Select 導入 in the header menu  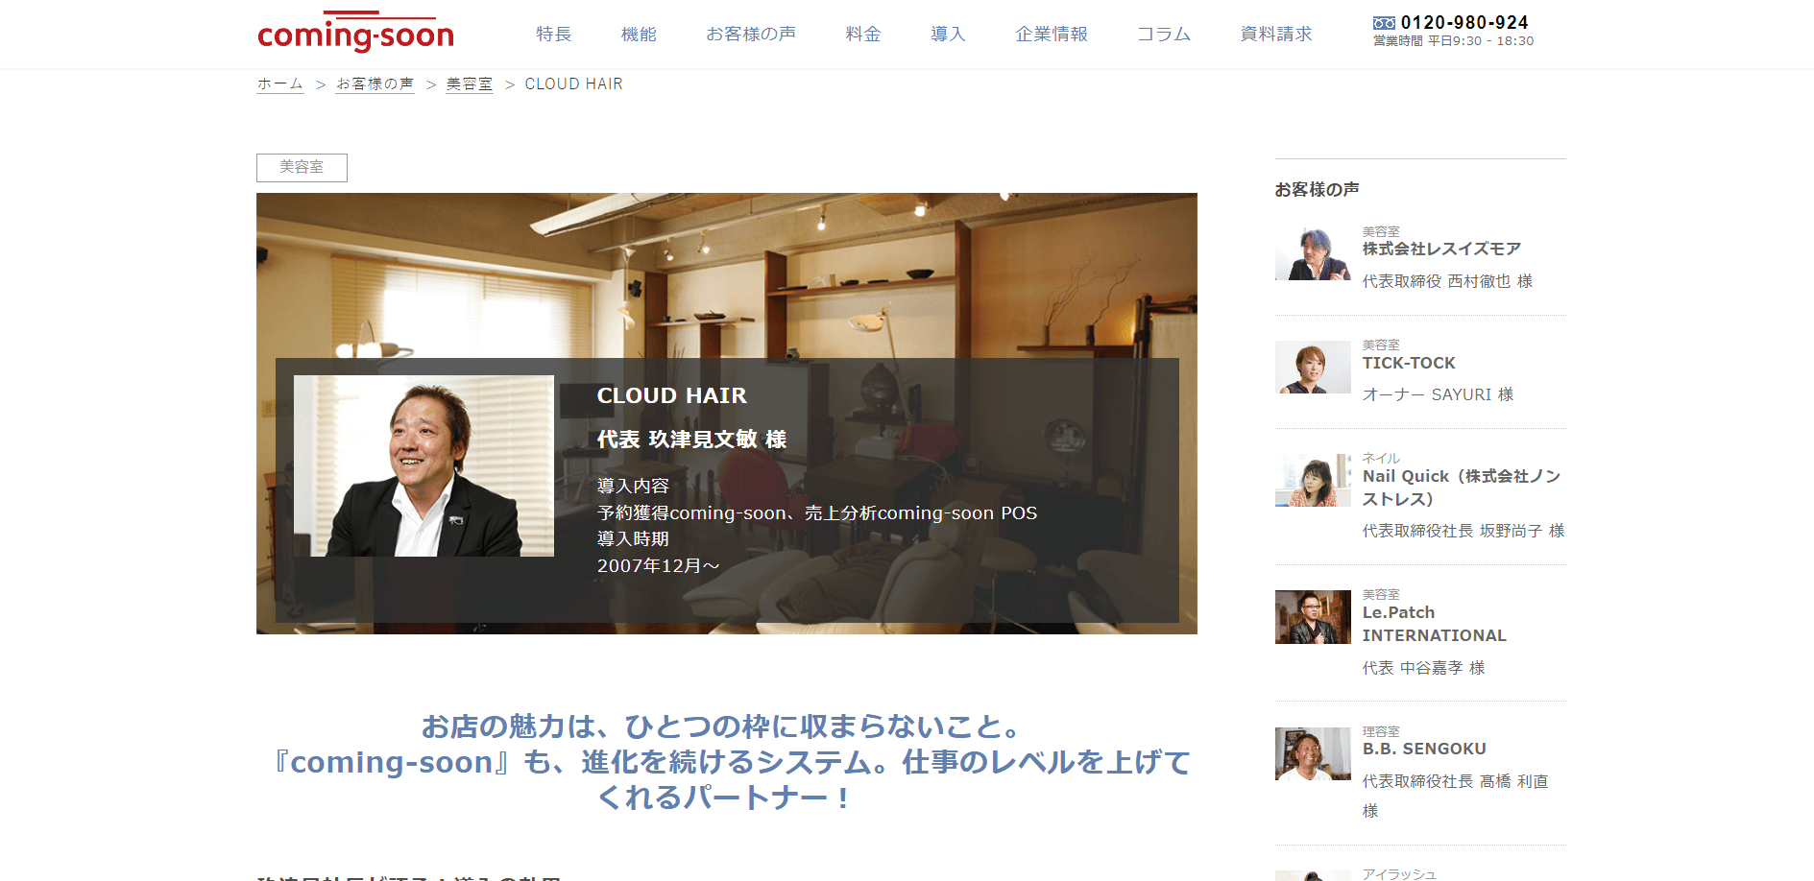pyautogui.click(x=948, y=34)
